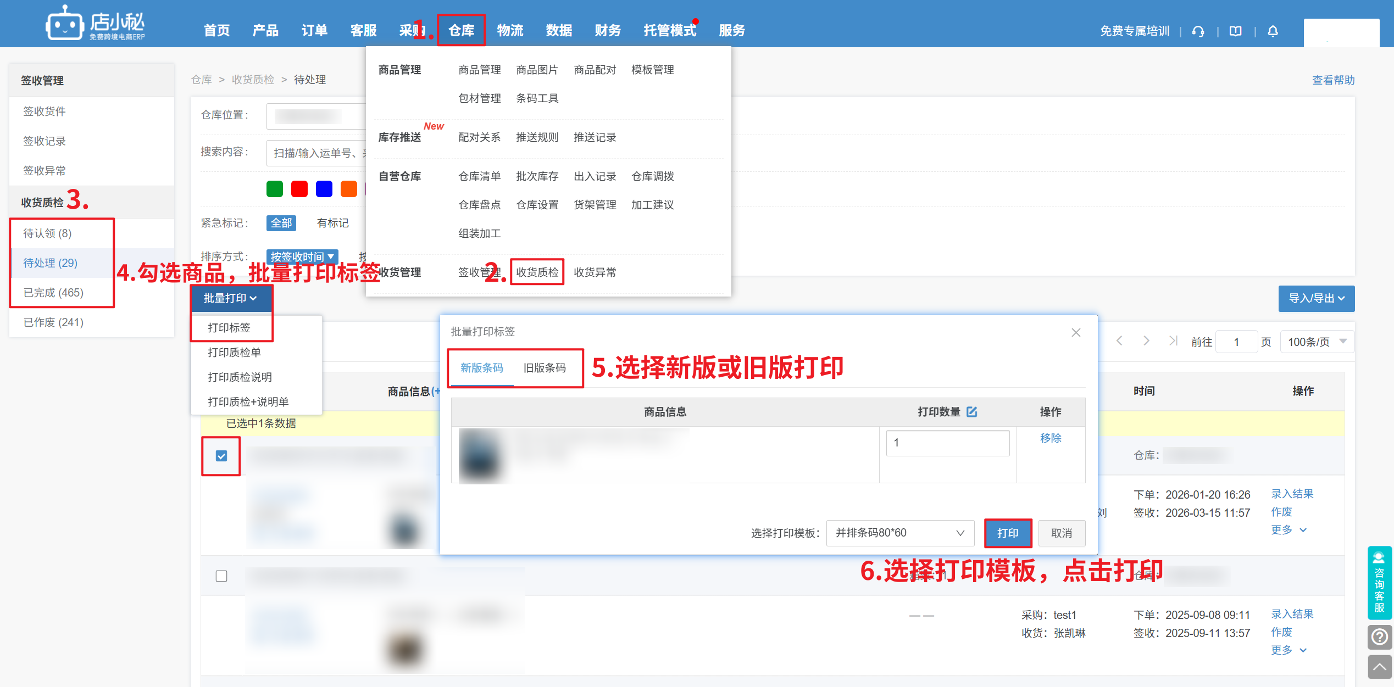Pick the red color swatch filter

point(299,189)
